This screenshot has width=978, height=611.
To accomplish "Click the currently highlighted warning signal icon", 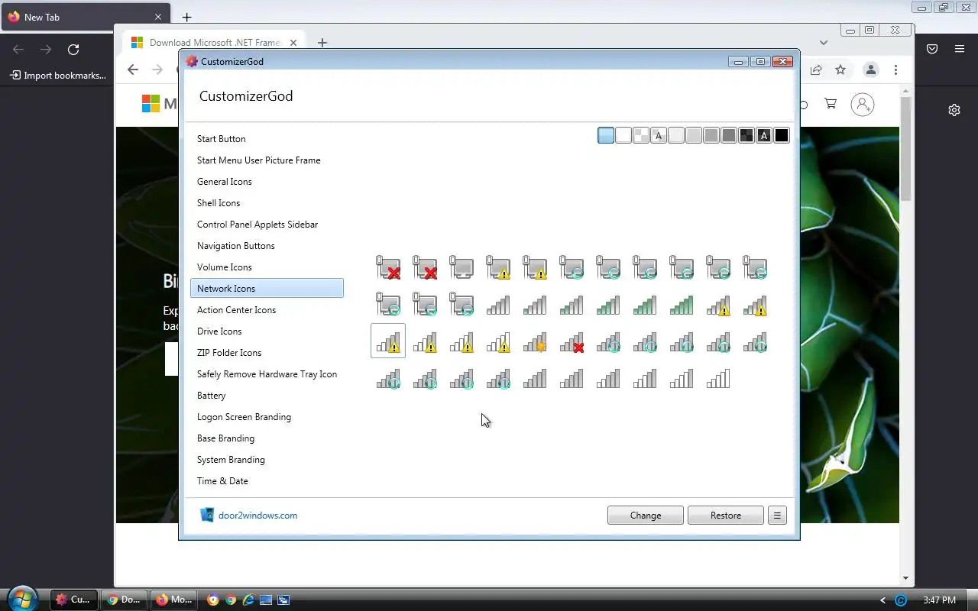I will (388, 341).
